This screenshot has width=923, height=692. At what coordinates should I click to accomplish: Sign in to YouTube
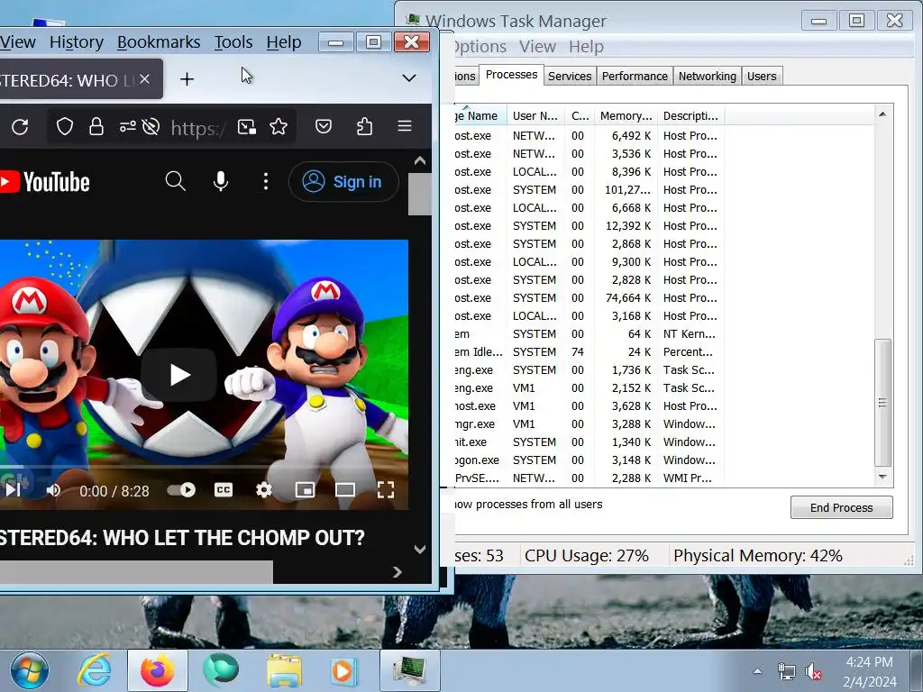point(343,182)
